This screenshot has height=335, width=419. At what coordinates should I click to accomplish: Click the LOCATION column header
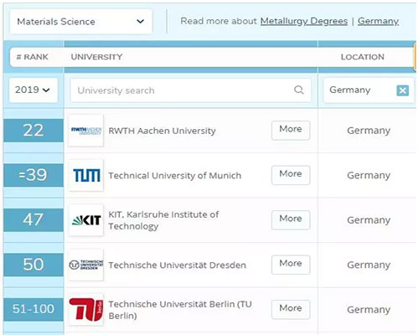click(363, 57)
